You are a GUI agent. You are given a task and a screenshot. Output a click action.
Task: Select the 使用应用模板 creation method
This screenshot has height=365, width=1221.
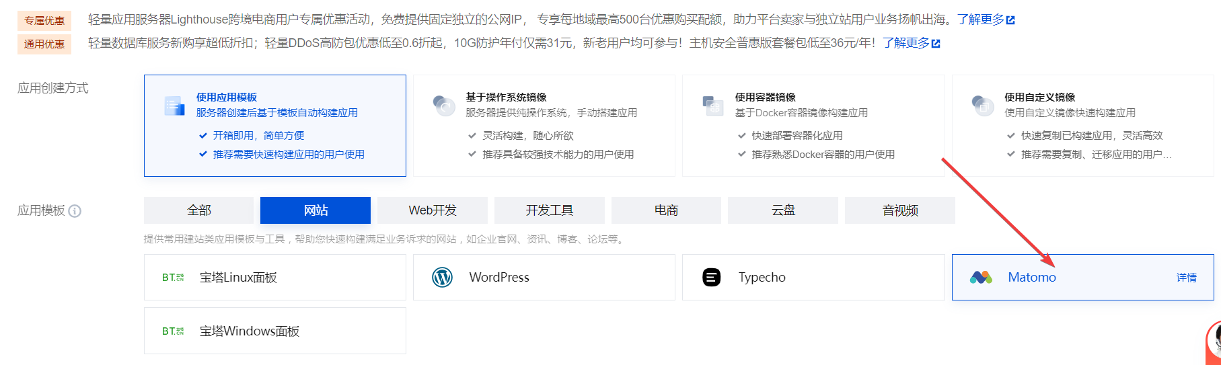(275, 126)
